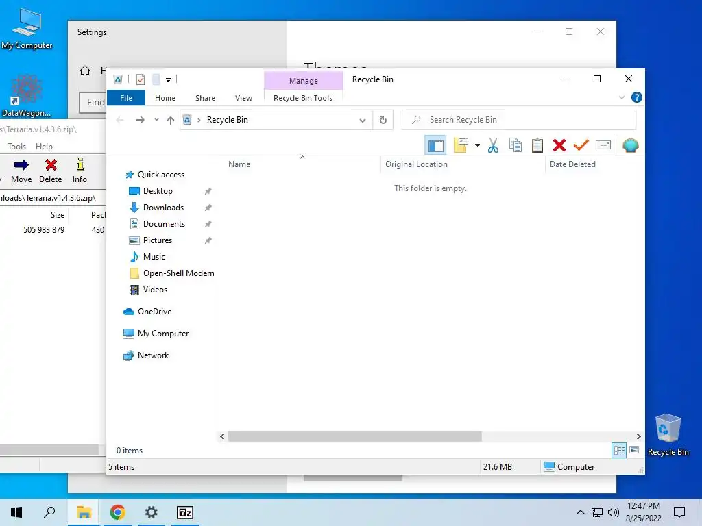
Task: Open the 7-Zip Help menu
Action: click(x=44, y=147)
